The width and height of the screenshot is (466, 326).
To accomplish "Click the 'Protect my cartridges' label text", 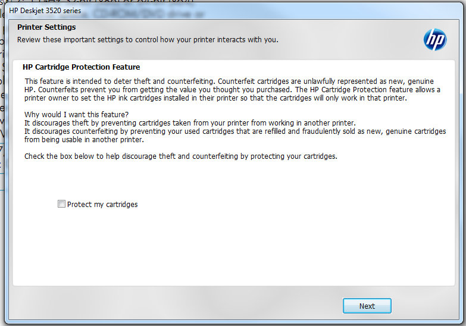I will click(102, 205).
